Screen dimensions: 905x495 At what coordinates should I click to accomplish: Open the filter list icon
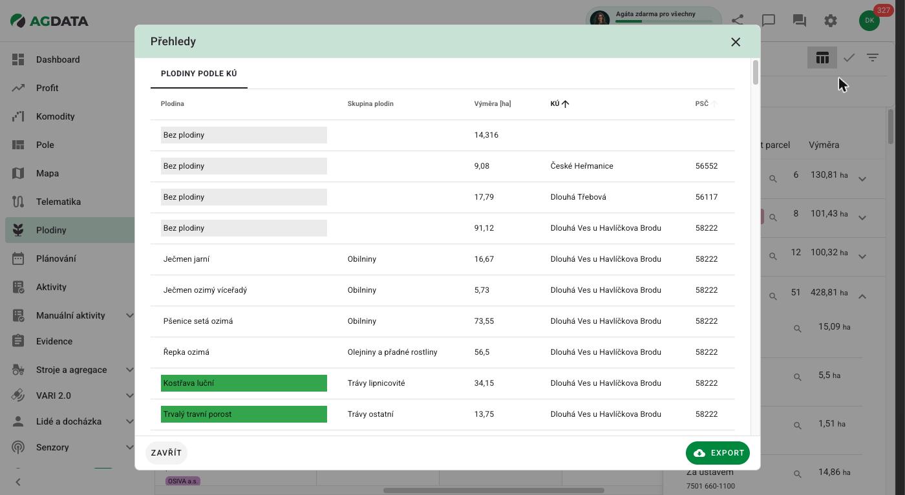tap(873, 58)
